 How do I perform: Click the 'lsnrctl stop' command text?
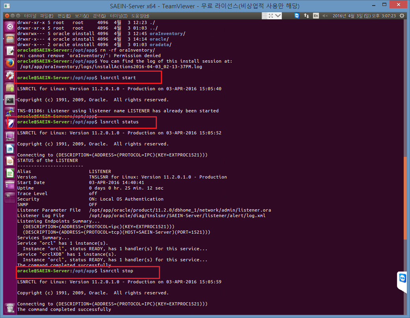pos(117,271)
